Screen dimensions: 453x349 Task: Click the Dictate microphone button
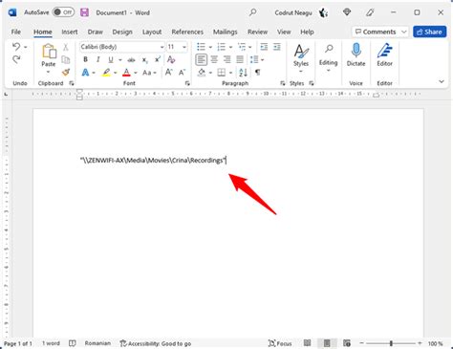click(x=356, y=55)
